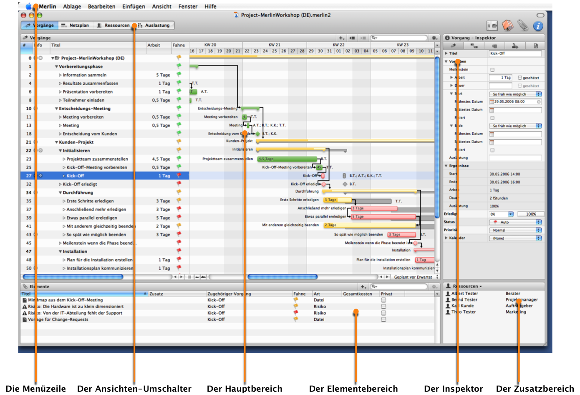
Task: Open the 'Geplant vor Erwartet' selector
Action: (416, 277)
